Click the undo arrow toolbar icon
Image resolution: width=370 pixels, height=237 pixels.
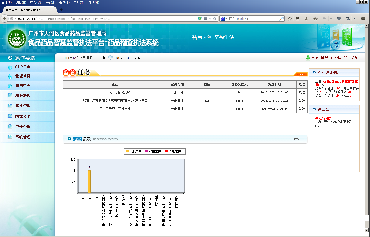[324, 19]
